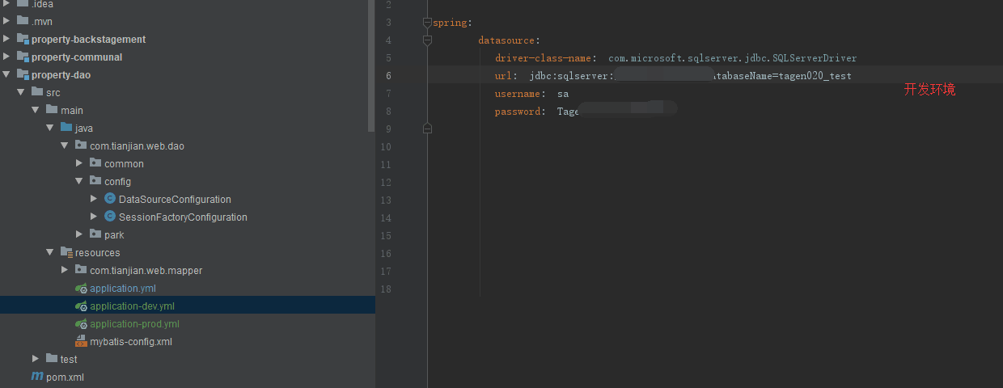Click the application.yml Spring config icon
The height and width of the screenshot is (388, 1003).
point(81,288)
